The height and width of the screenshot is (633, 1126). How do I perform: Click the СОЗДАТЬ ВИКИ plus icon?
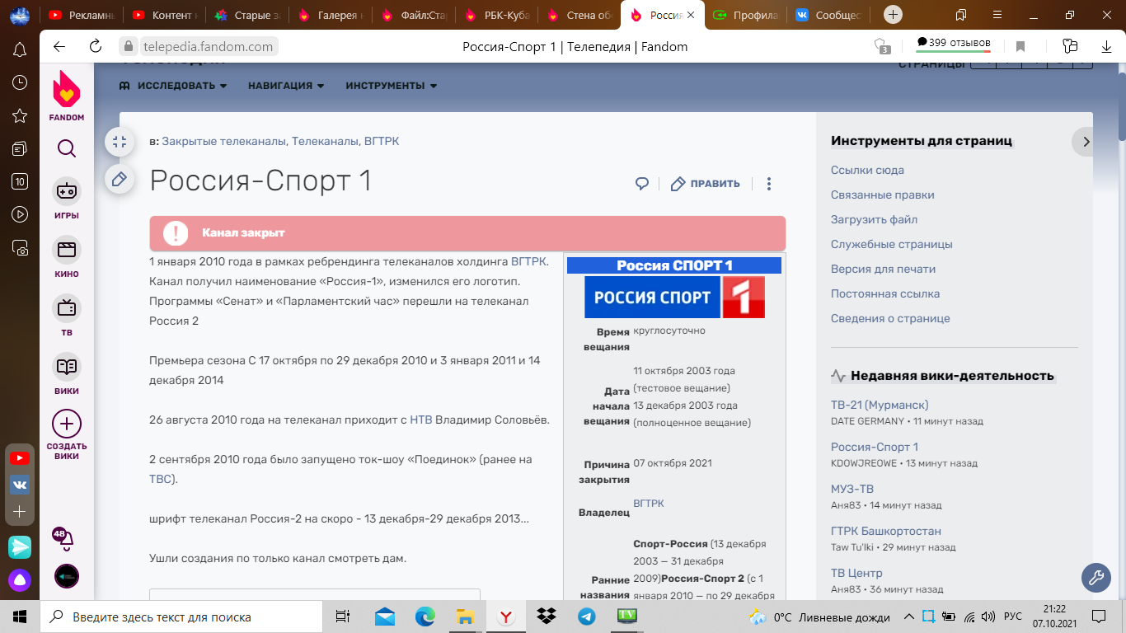click(x=67, y=424)
